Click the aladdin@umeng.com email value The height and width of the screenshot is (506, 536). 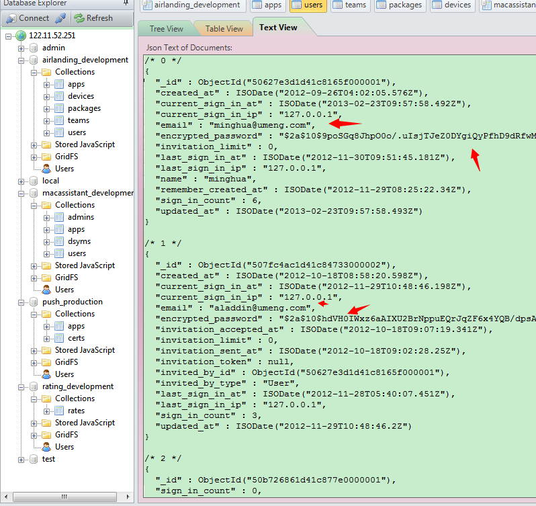click(x=260, y=308)
